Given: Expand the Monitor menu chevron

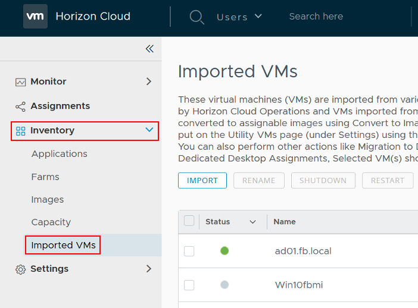Looking at the screenshot, I should coord(149,81).
